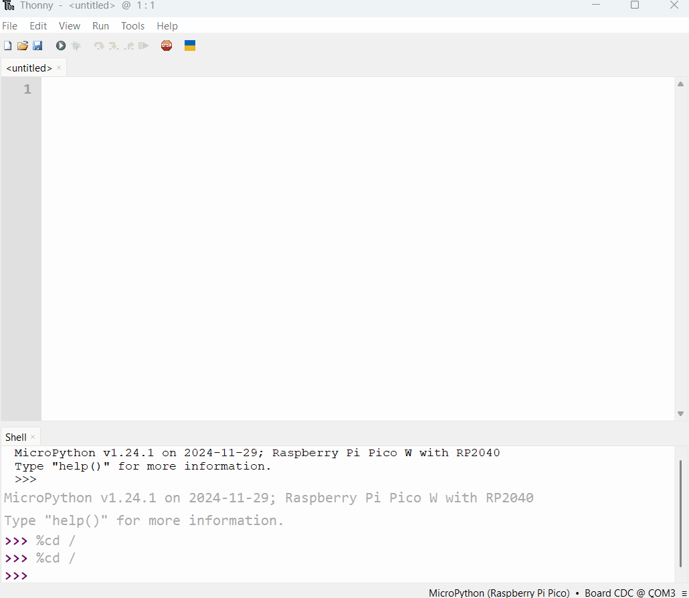Close the Shell panel
Viewport: 689px width, 598px height.
point(33,437)
